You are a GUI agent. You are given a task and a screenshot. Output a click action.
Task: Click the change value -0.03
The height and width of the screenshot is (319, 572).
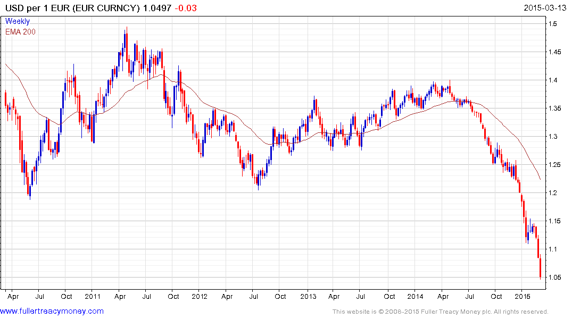click(x=186, y=8)
